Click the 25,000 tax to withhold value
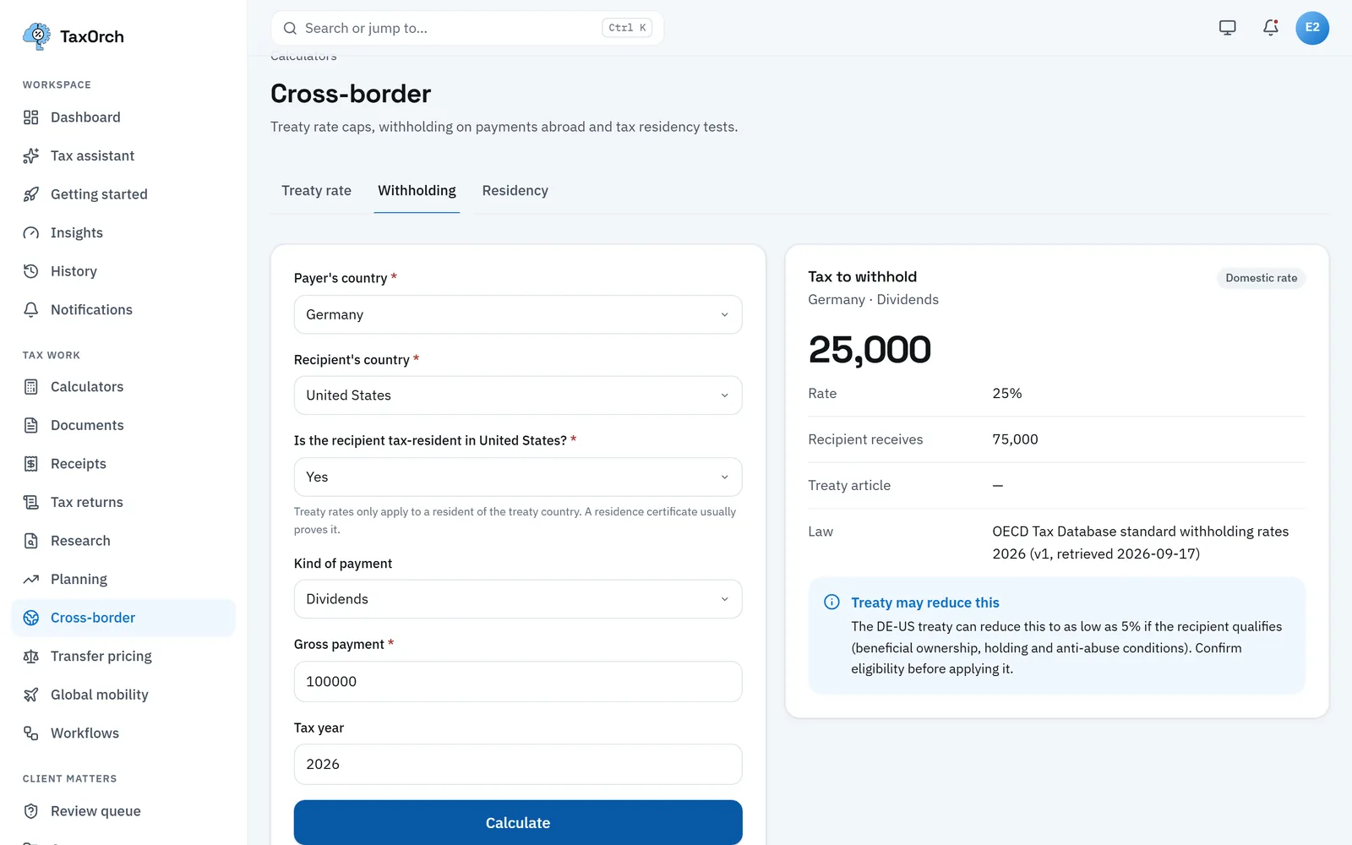Image resolution: width=1352 pixels, height=845 pixels. [x=870, y=350]
